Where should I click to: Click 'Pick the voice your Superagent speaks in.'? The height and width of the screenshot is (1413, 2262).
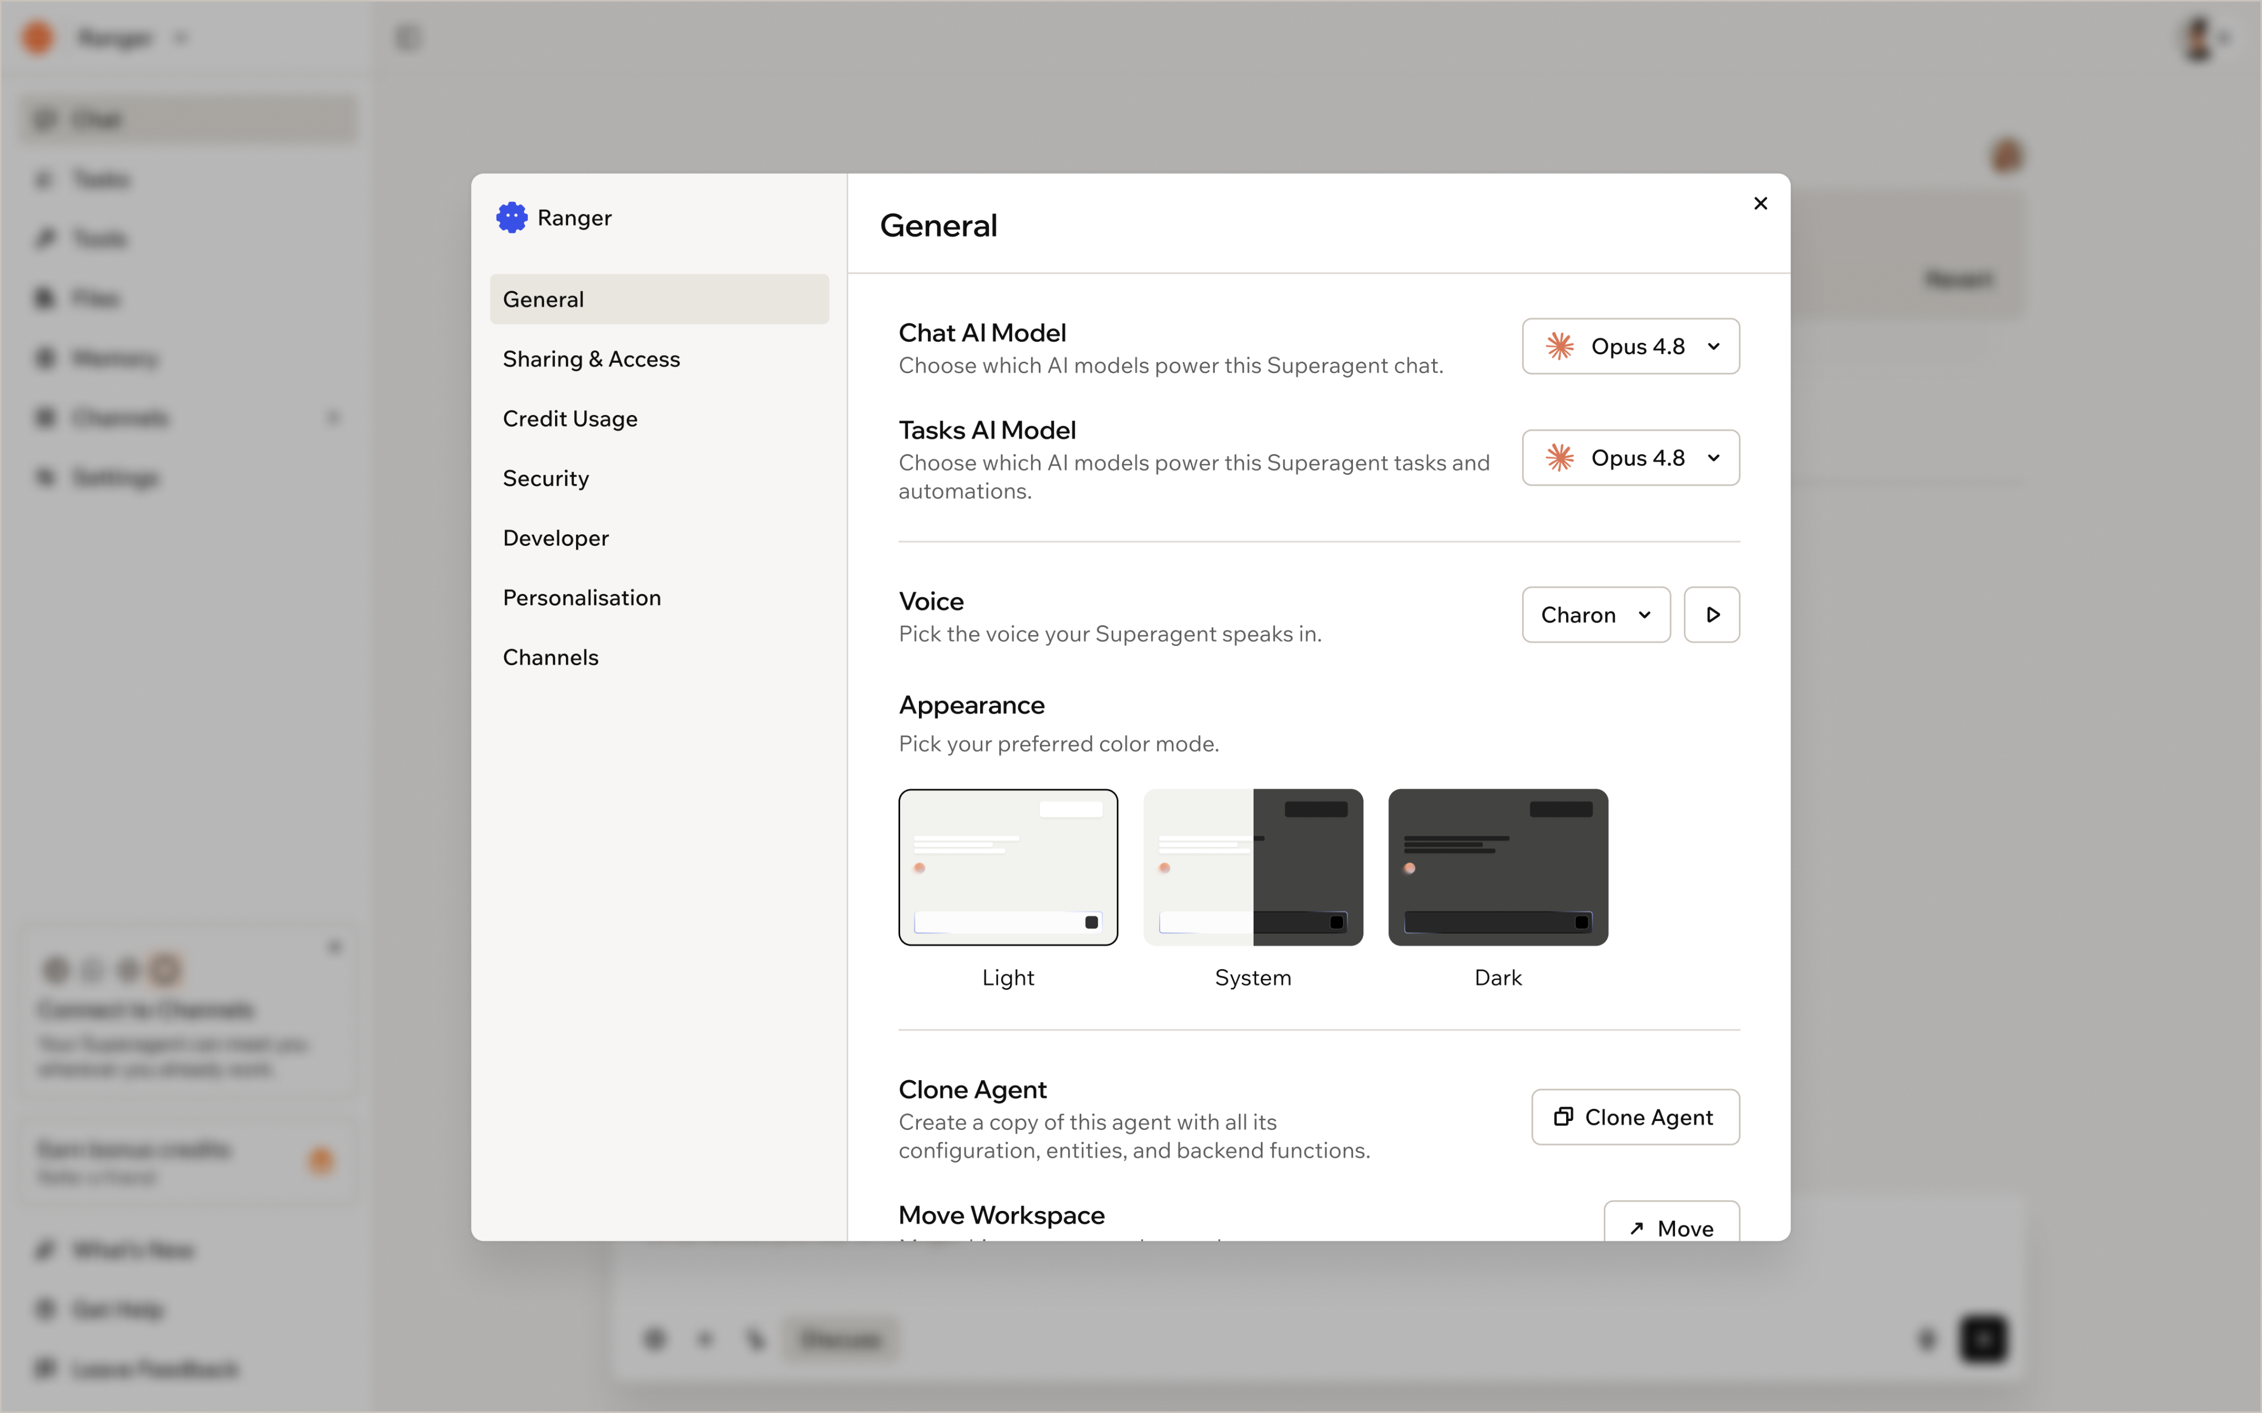tap(1109, 634)
